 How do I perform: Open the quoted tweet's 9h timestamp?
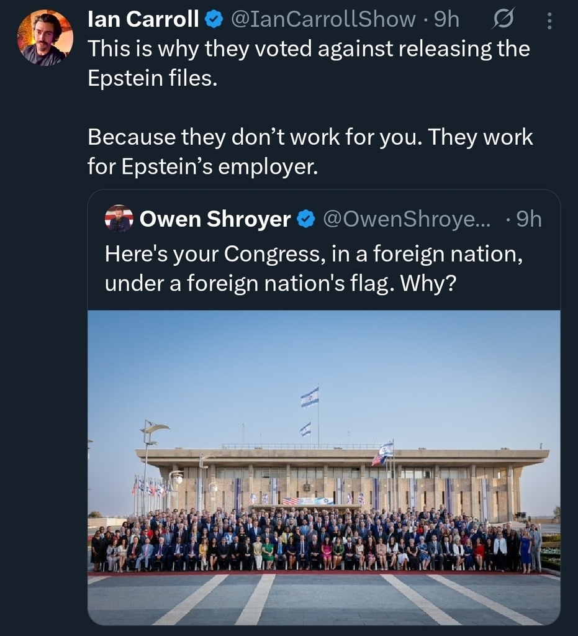pos(528,219)
